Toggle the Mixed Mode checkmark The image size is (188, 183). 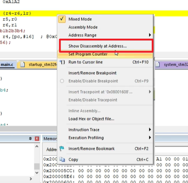tap(62, 19)
